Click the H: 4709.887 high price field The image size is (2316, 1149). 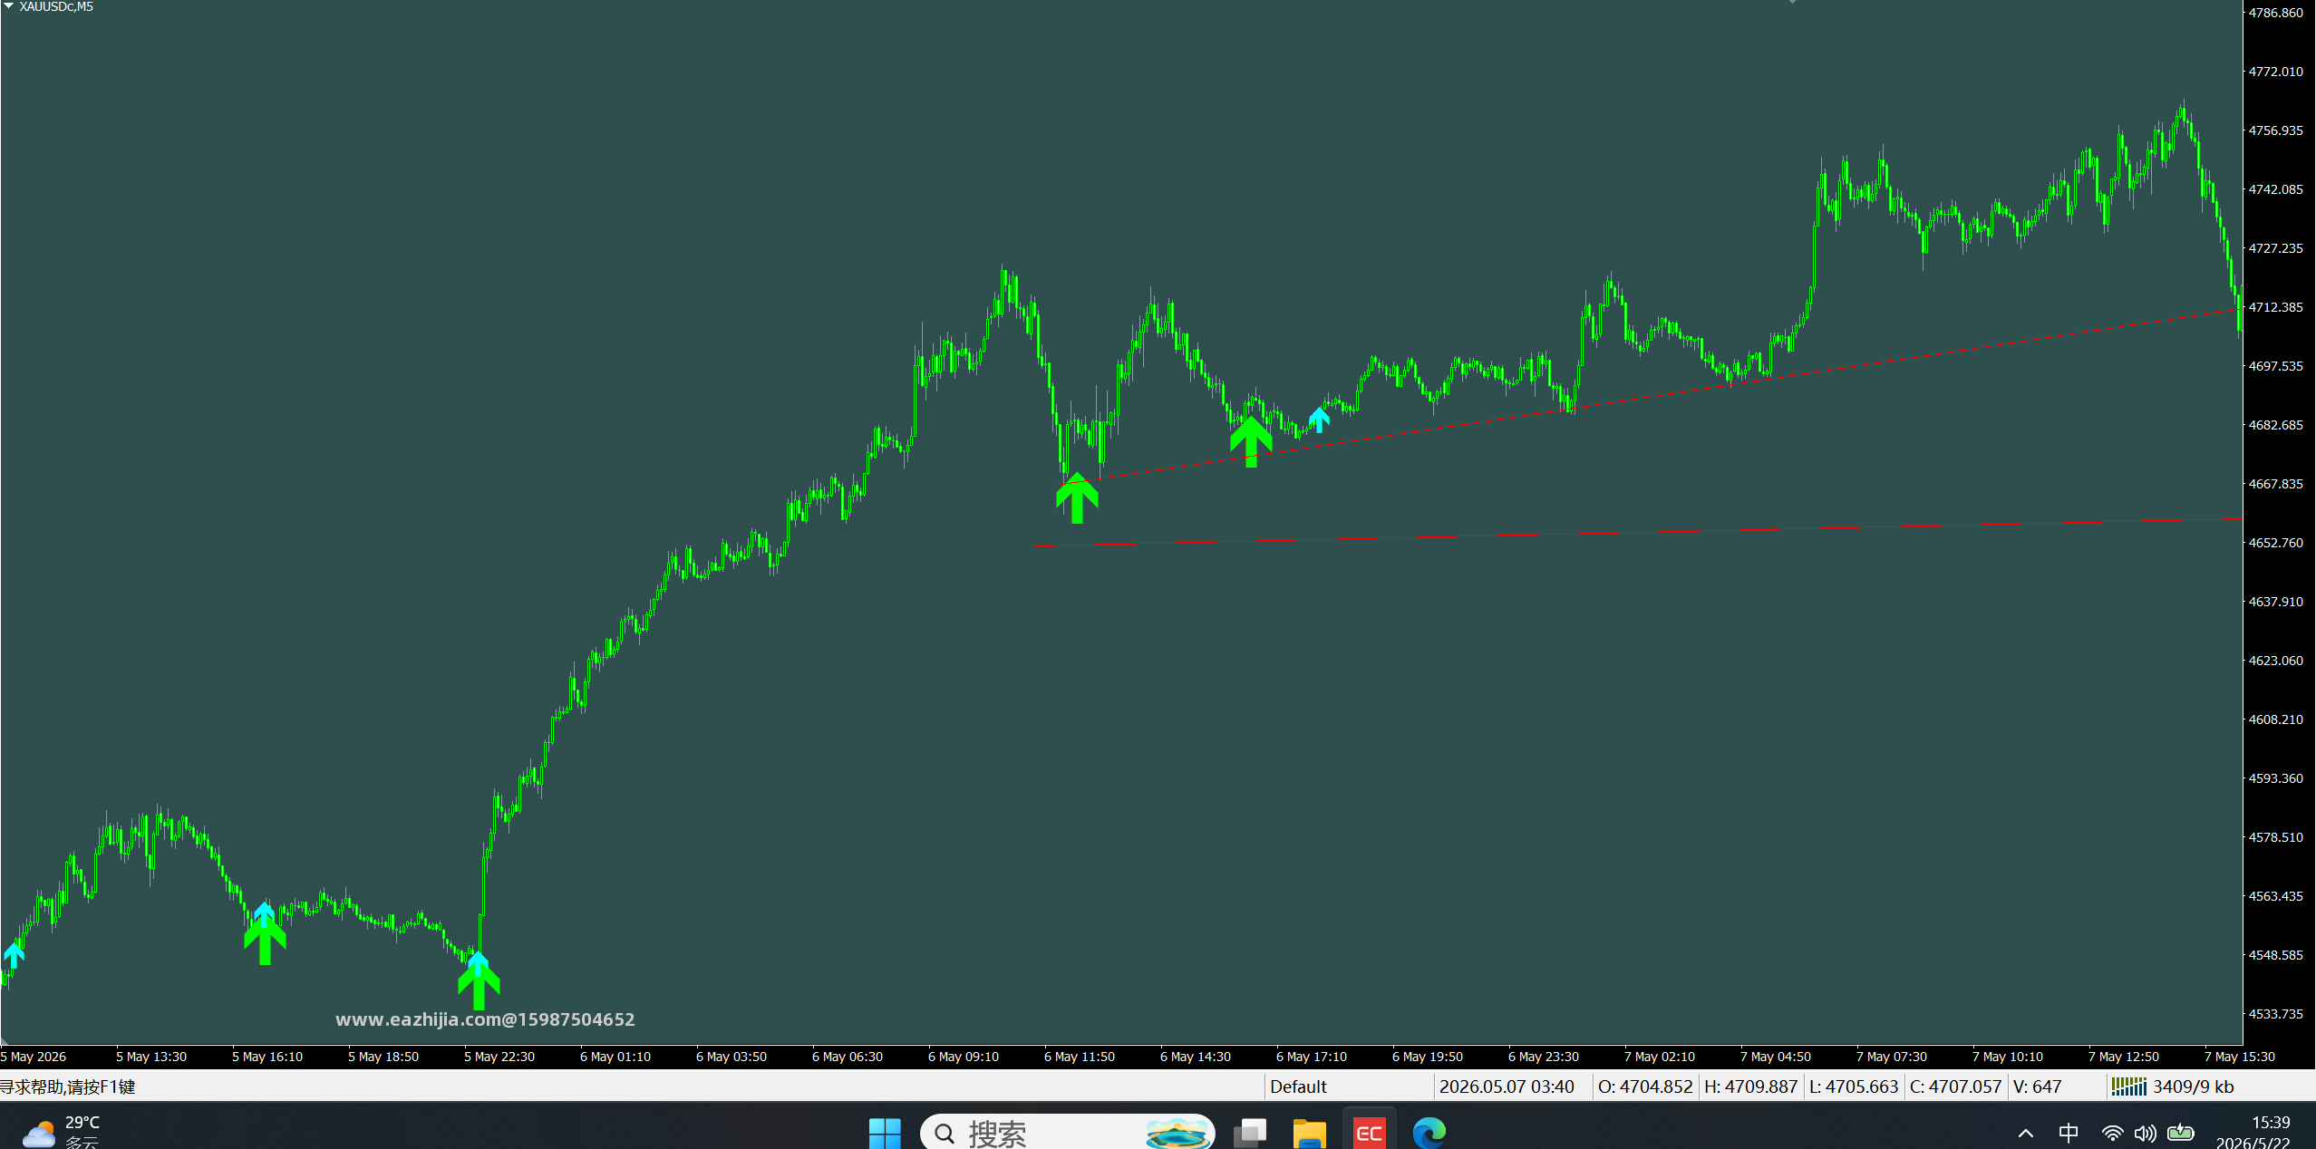1751,1086
